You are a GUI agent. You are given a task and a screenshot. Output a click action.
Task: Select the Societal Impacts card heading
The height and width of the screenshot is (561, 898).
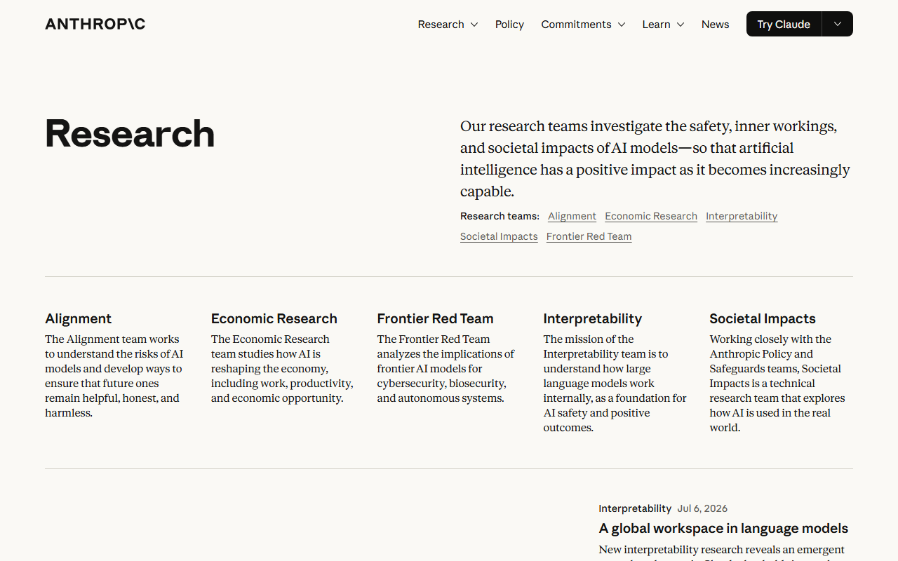click(763, 318)
